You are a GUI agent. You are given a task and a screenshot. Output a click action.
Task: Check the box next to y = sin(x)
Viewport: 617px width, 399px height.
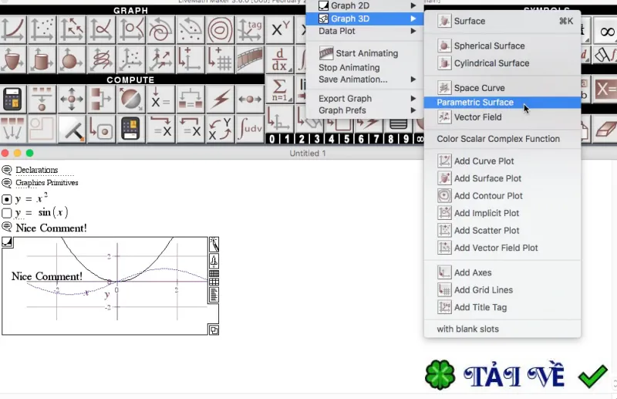[x=7, y=213]
